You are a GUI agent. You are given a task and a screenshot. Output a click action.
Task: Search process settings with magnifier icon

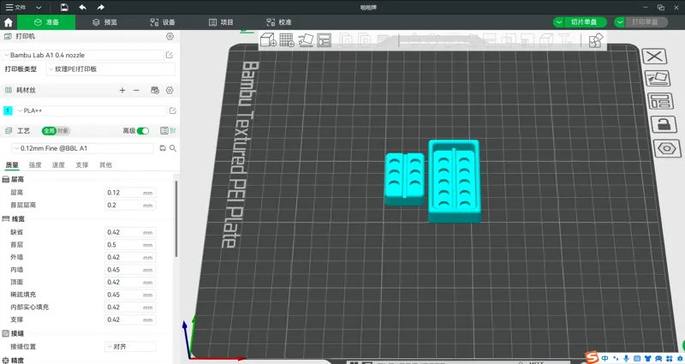click(173, 148)
